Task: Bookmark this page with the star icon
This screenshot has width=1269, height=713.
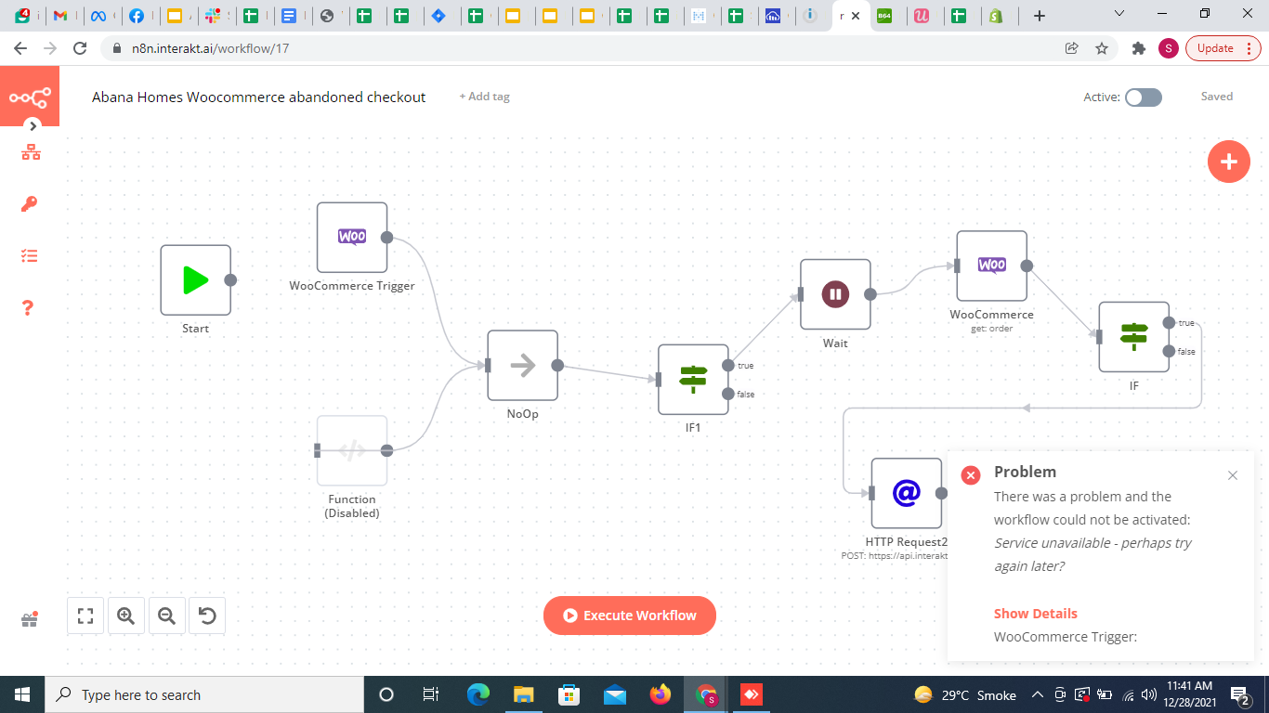Action: pyautogui.click(x=1102, y=48)
